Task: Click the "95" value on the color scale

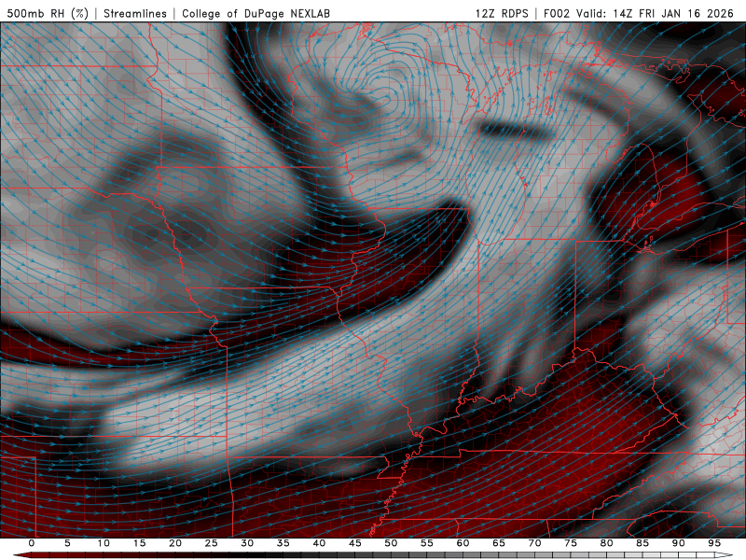Action: (714, 543)
